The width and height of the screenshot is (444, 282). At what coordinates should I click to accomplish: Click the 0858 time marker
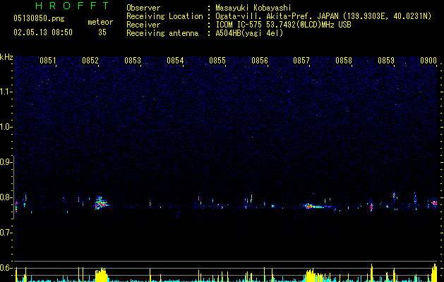[x=344, y=61]
